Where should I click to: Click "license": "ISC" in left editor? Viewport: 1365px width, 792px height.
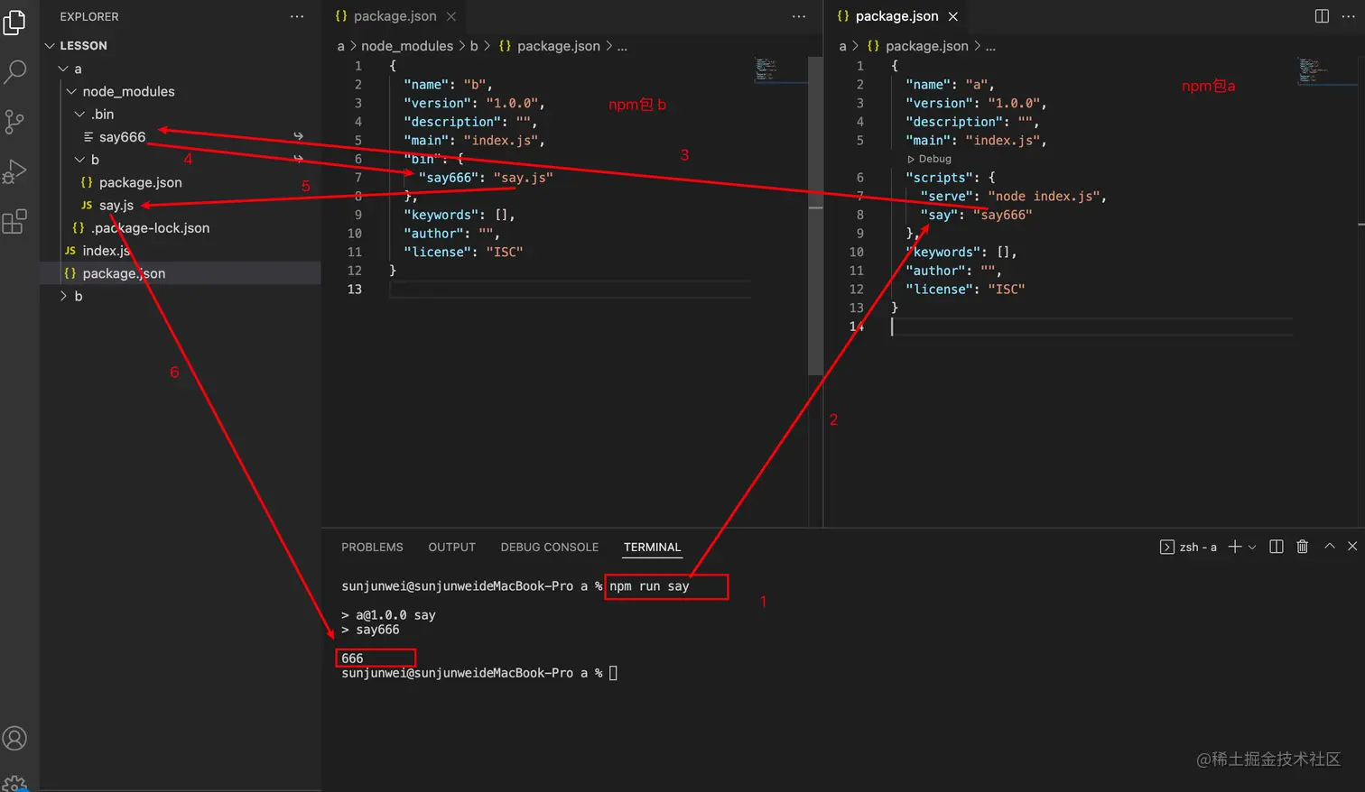pyautogui.click(x=463, y=252)
